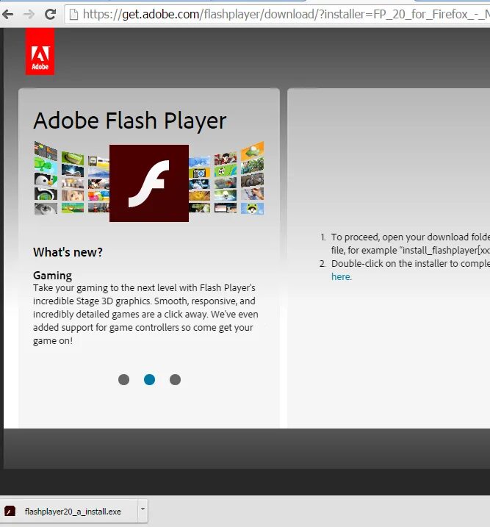The width and height of the screenshot is (490, 527).
Task: Click the "Adobe Flash Player" heading
Action: pos(130,121)
